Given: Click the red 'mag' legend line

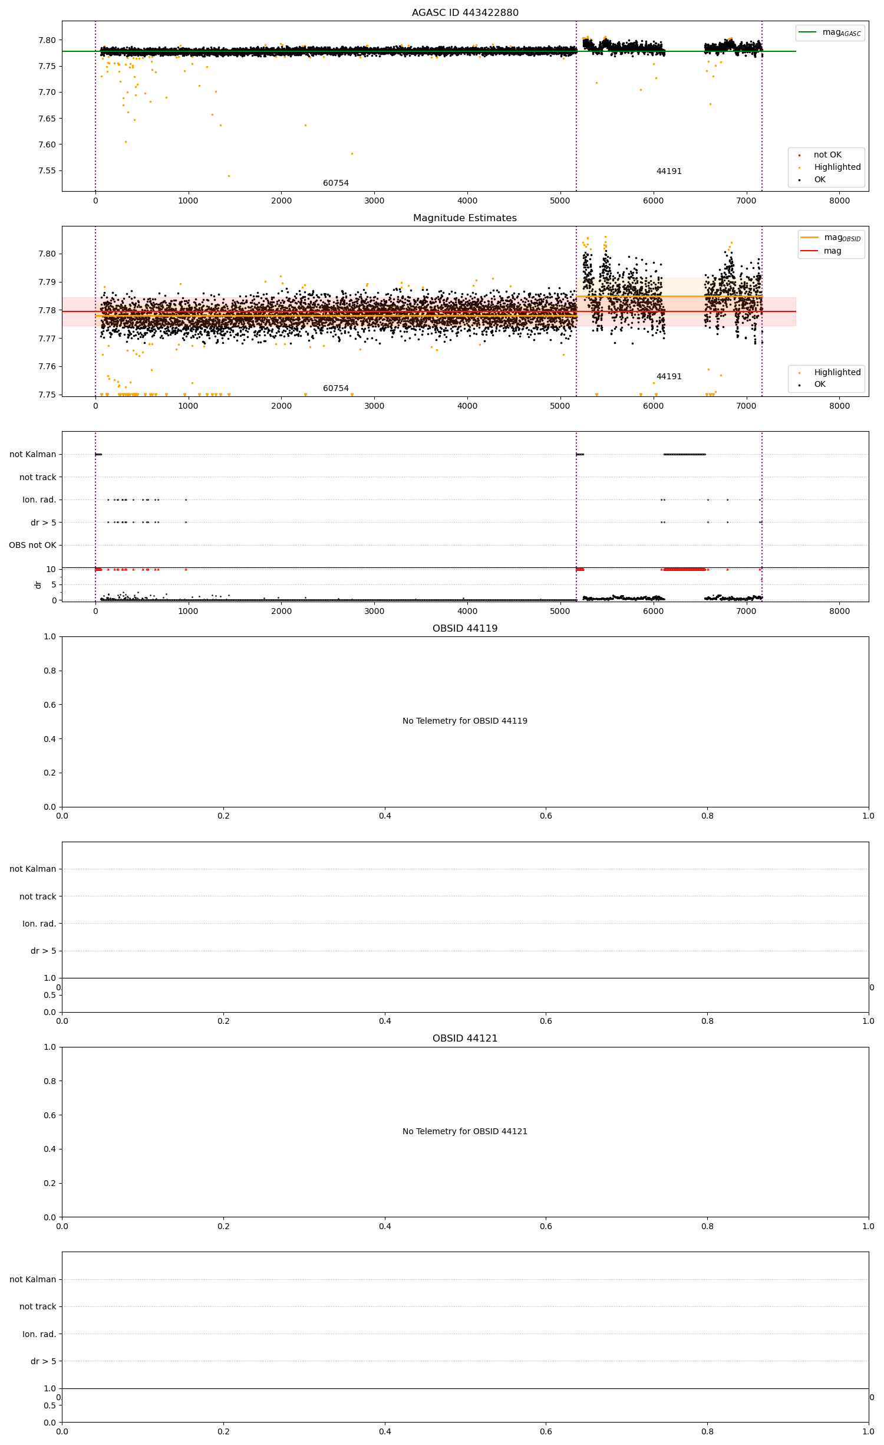Looking at the screenshot, I should click(810, 251).
